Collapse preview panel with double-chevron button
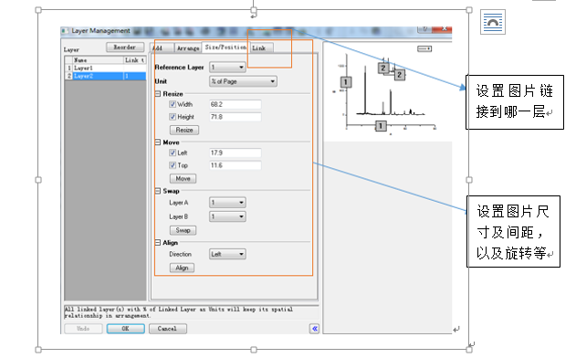 (314, 329)
